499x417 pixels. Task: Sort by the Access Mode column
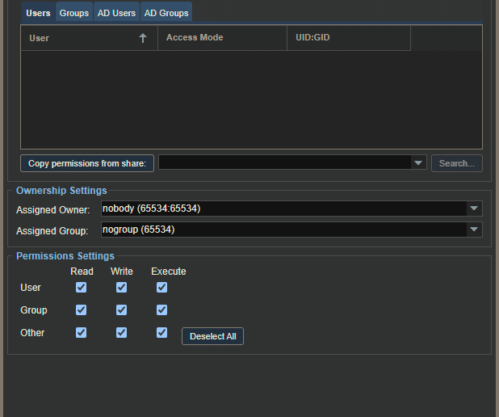(x=222, y=38)
